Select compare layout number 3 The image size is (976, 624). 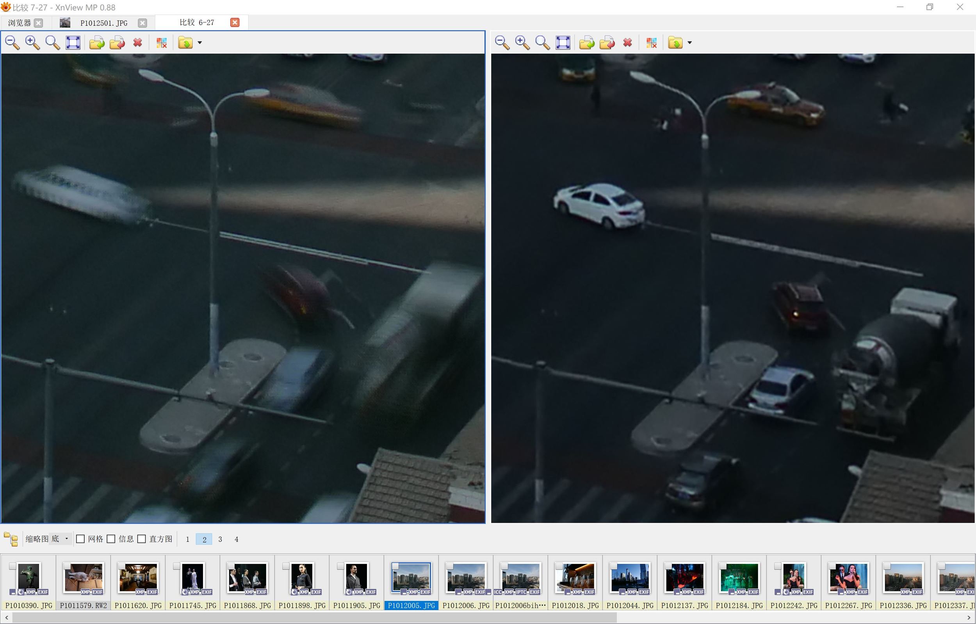220,539
